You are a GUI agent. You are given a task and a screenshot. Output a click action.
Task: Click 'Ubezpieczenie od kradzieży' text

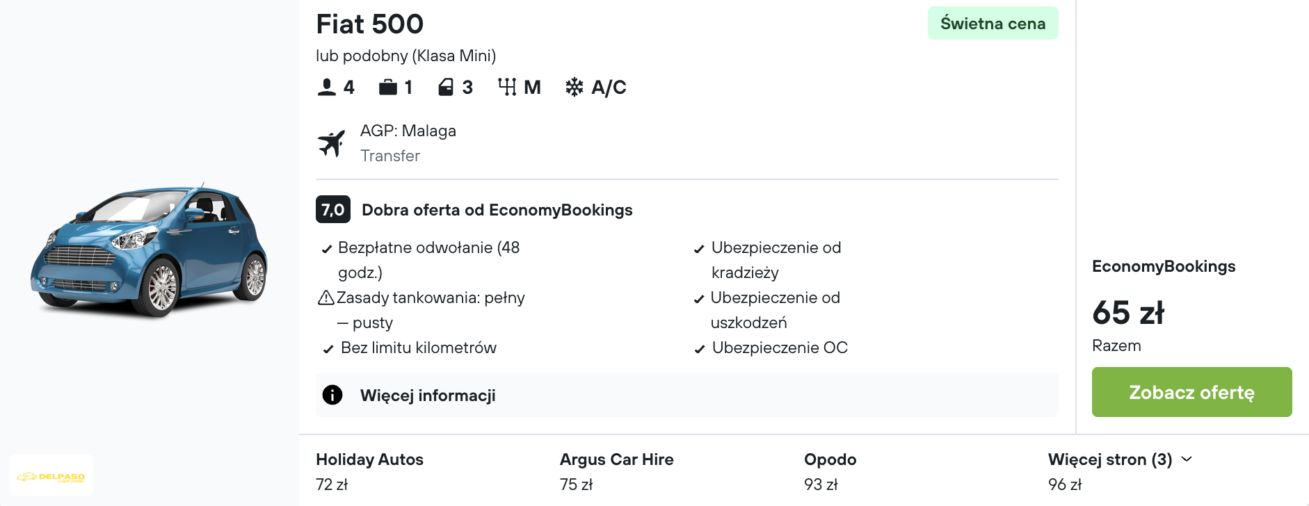(x=776, y=260)
